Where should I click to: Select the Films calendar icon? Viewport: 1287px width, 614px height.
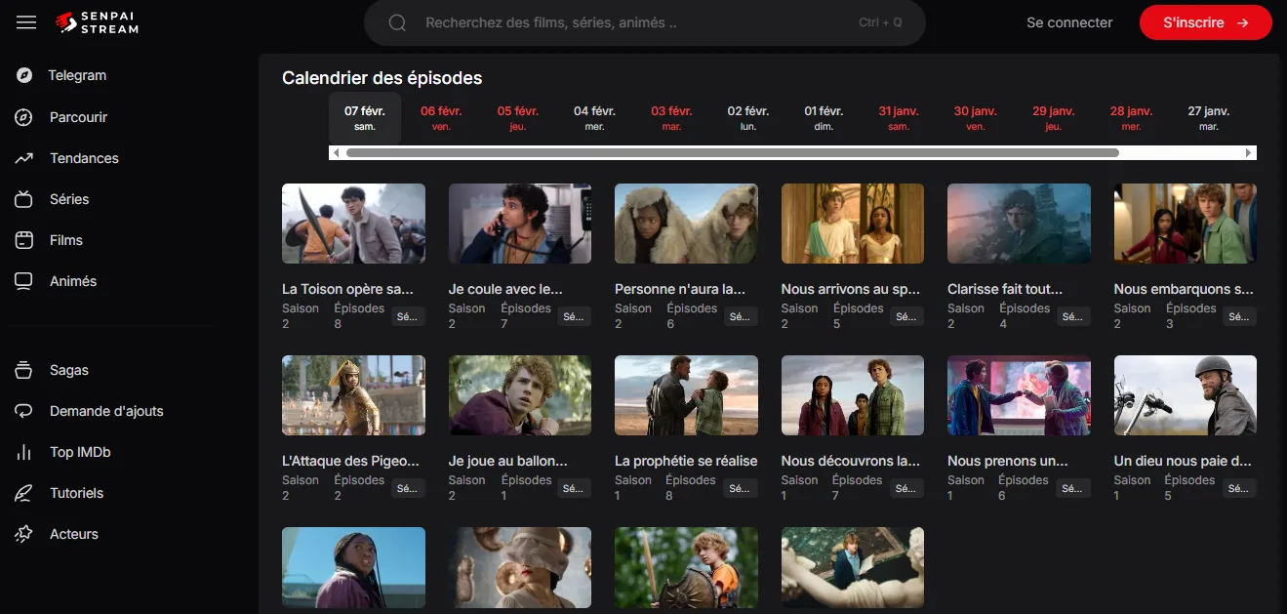24,240
